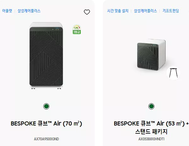The width and height of the screenshot is (189, 146).
Task: Select green color swatch for AX053B810HNDT1
Action: [151, 106]
